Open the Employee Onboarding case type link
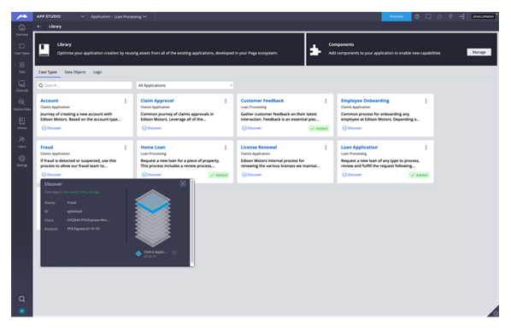This screenshot has height=331, width=511. point(365,101)
